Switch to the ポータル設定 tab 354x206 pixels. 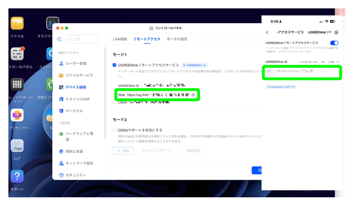[177, 39]
